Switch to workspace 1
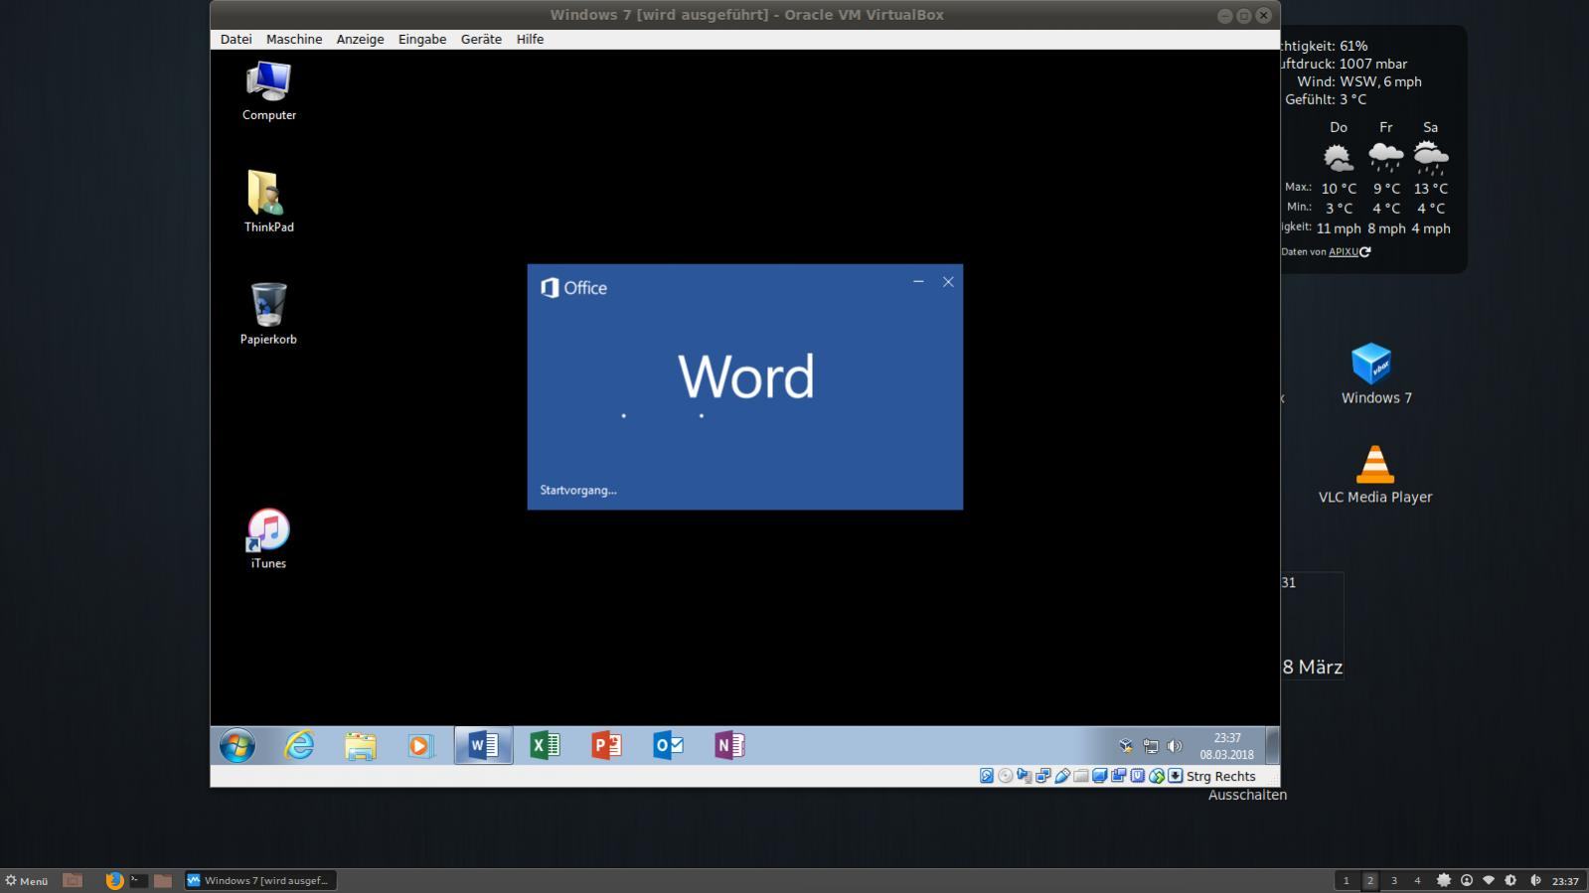This screenshot has height=893, width=1589. 1347,880
